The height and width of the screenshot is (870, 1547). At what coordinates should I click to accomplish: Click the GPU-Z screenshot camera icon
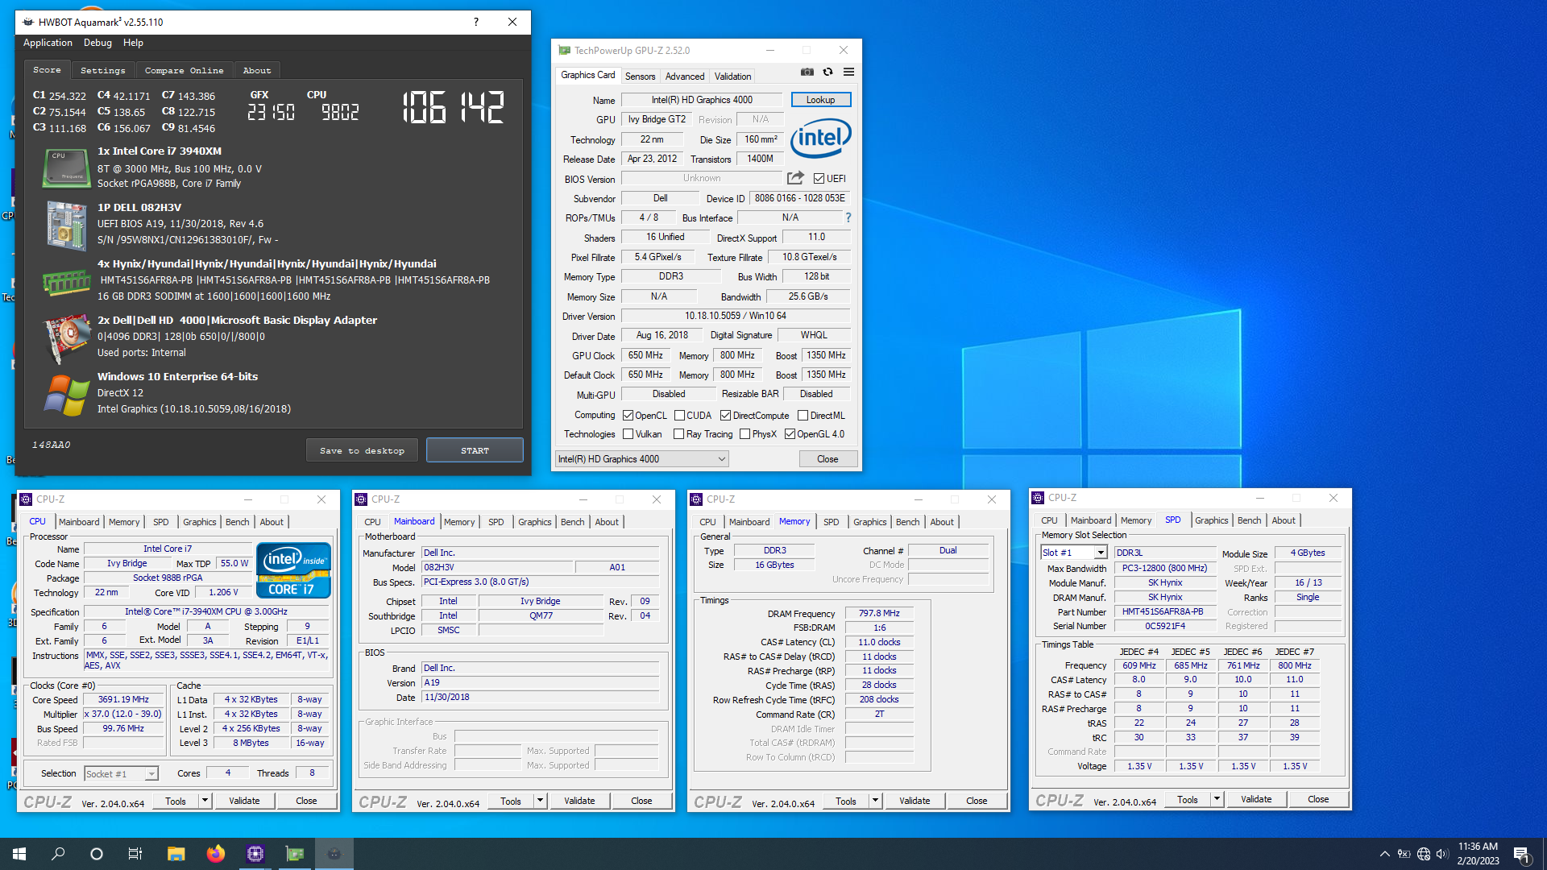807,72
